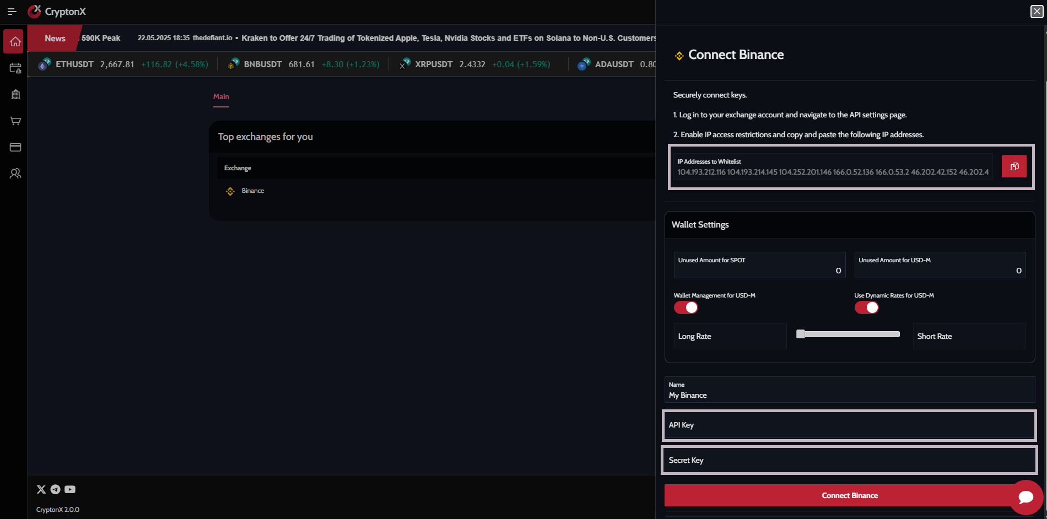The height and width of the screenshot is (519, 1047).
Task: Open the YouTube social link
Action: [70, 489]
